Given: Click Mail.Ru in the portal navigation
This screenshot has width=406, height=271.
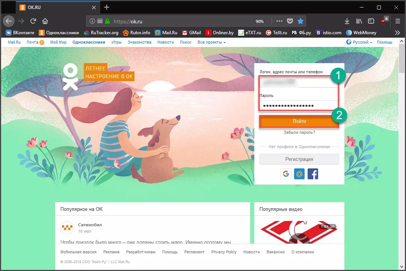Looking at the screenshot, I should 14,42.
